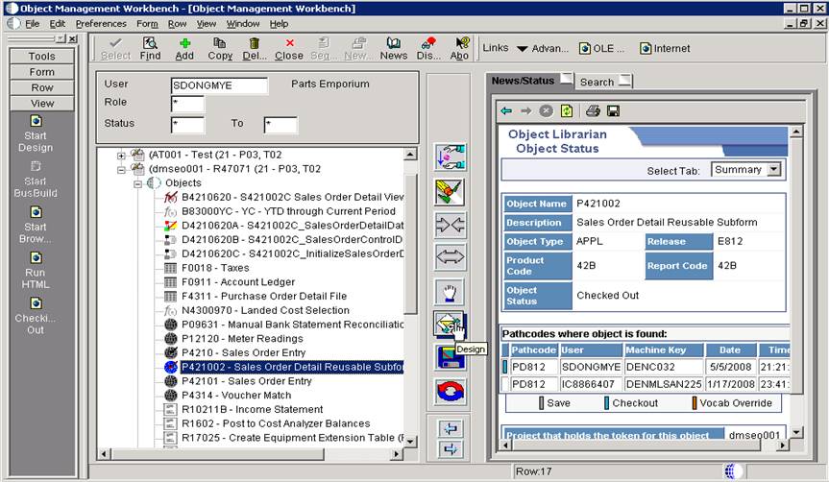Select the News/Status tab
Image resolution: width=829 pixels, height=482 pixels.
[x=529, y=81]
